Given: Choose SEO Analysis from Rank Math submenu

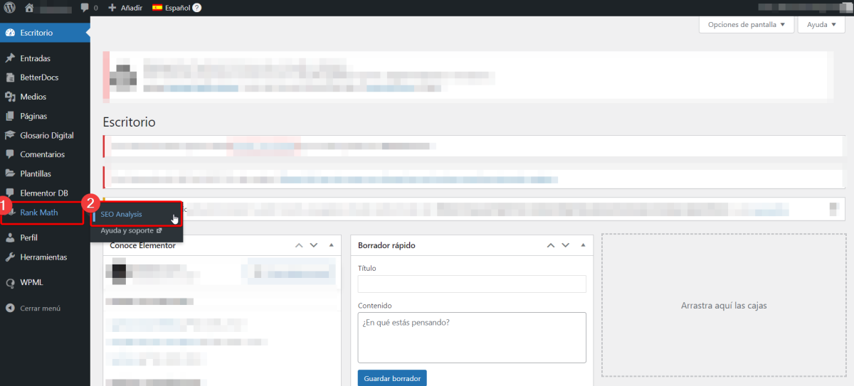Looking at the screenshot, I should coord(121,214).
